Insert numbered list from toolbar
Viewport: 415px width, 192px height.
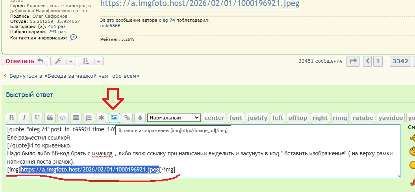(89, 117)
